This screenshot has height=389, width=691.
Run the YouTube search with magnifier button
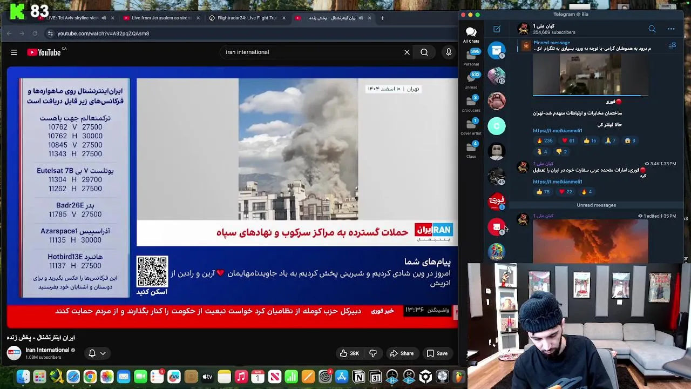click(424, 52)
